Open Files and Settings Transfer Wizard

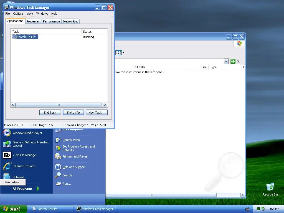tap(26, 144)
